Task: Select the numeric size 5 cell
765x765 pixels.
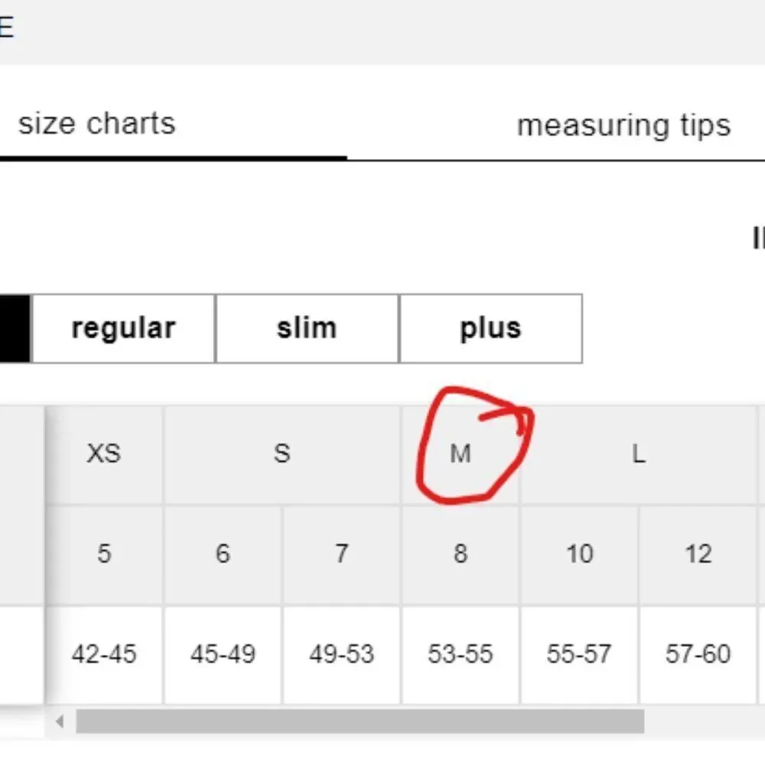Action: coord(104,554)
